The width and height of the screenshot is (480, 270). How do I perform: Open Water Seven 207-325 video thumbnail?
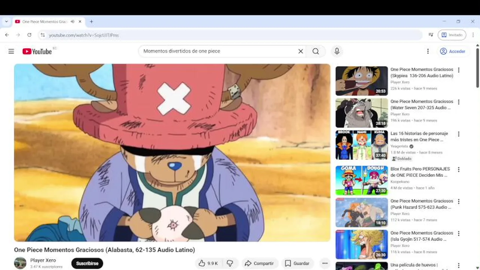tap(362, 113)
